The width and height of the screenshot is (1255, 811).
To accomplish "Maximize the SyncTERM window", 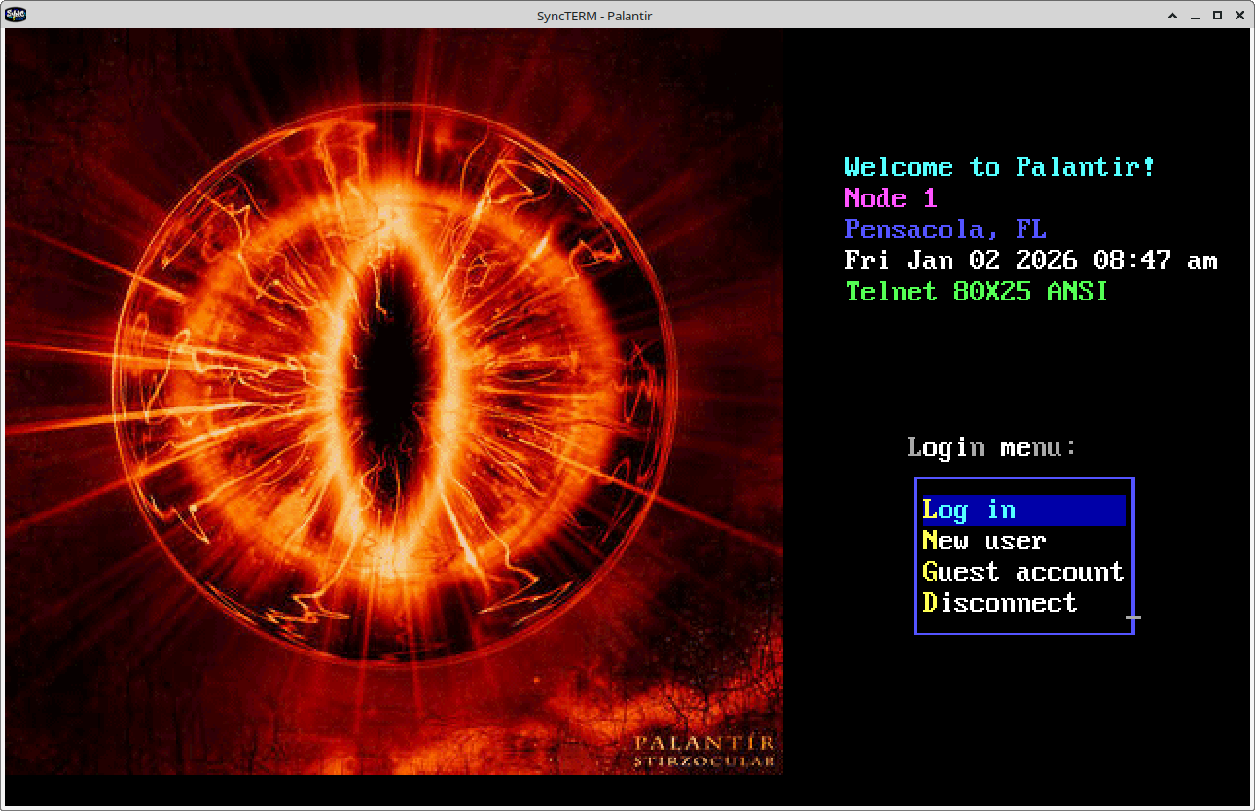I will (x=1217, y=16).
